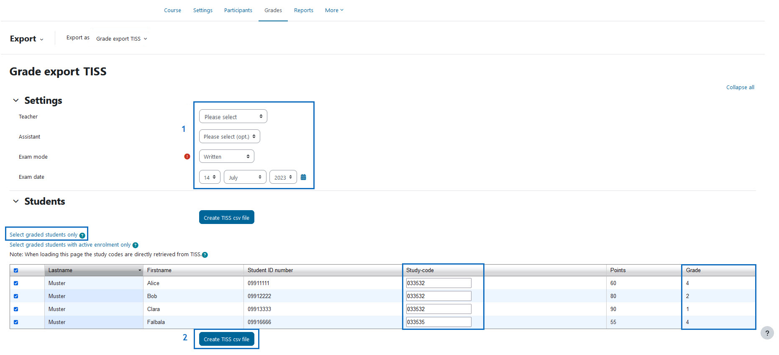Click the lower Create TISS csv file button
The width and height of the screenshot is (779, 355).
click(x=227, y=339)
